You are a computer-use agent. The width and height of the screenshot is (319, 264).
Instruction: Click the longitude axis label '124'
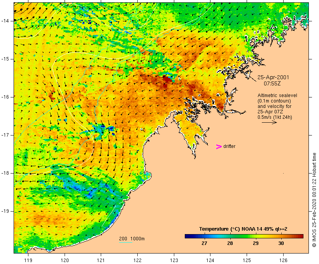pyautogui.click(x=210, y=260)
